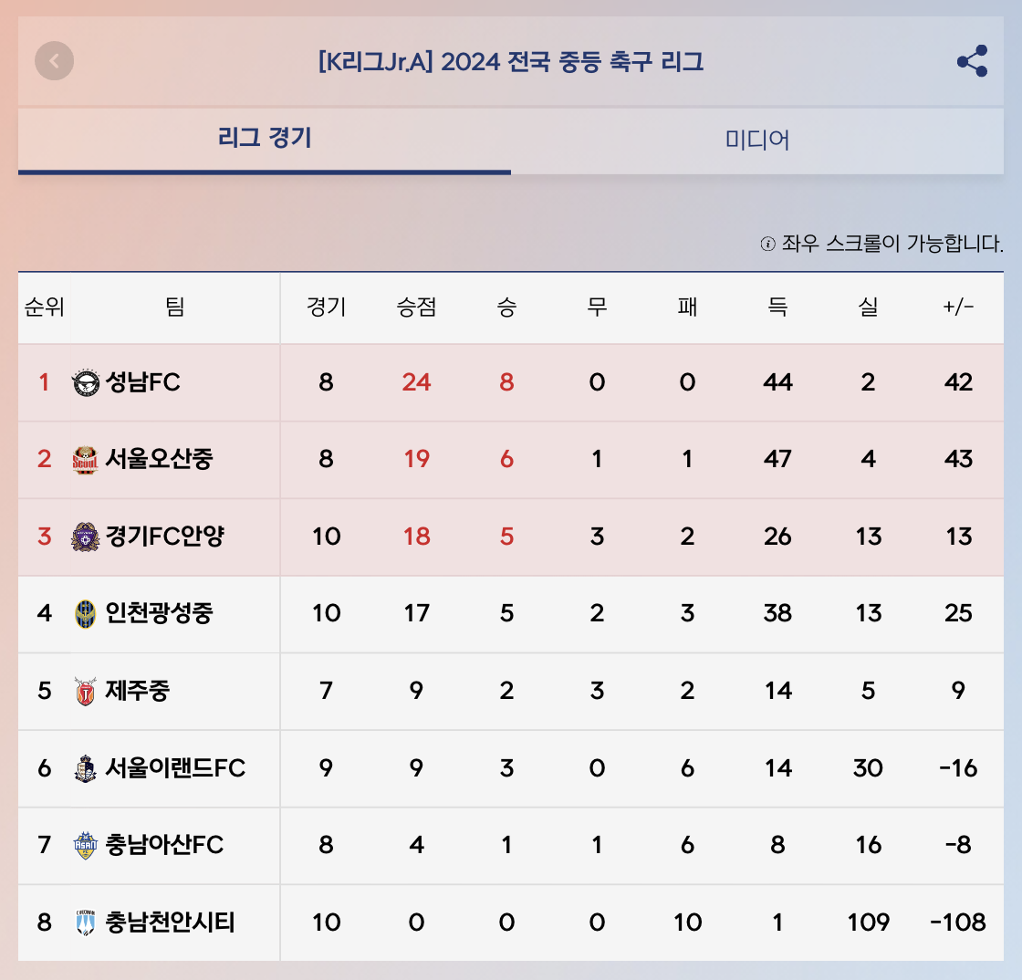
Task: Click the 충남천안시티 team emblem
Action: click(x=84, y=923)
